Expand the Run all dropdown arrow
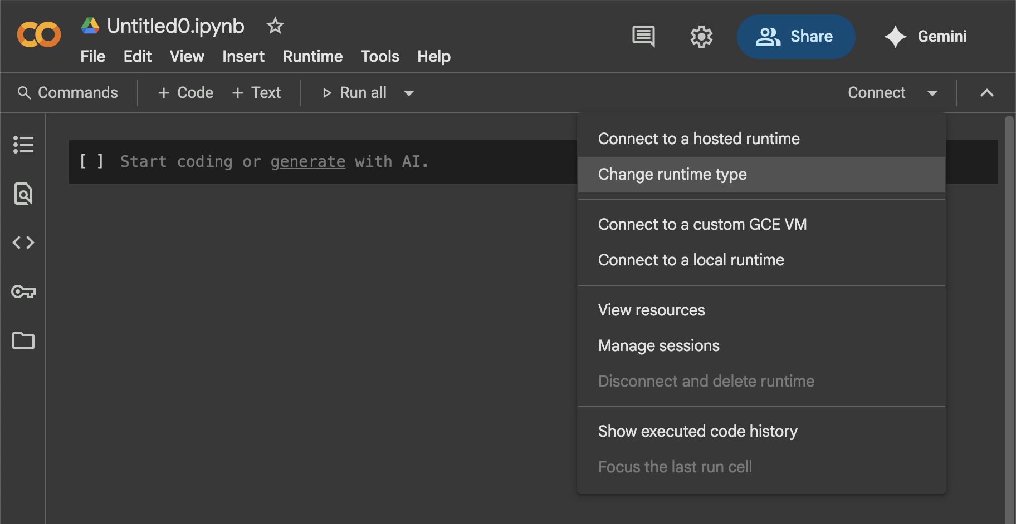 click(x=409, y=93)
